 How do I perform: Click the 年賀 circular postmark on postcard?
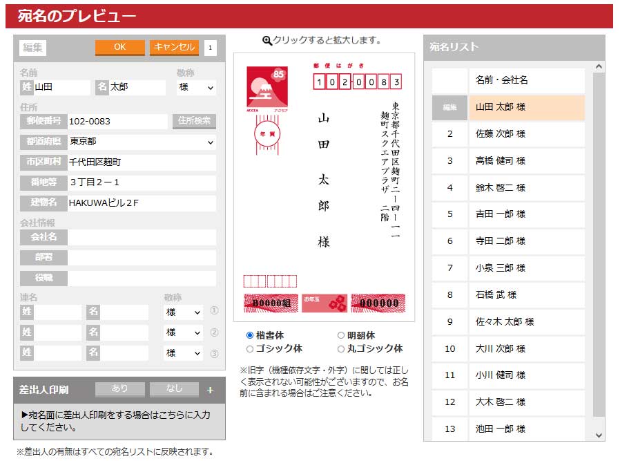[267, 131]
